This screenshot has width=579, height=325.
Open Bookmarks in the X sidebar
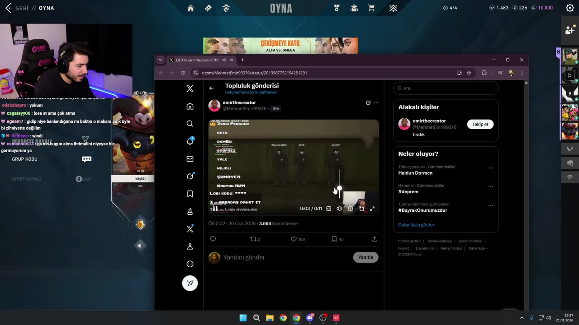pos(190,194)
